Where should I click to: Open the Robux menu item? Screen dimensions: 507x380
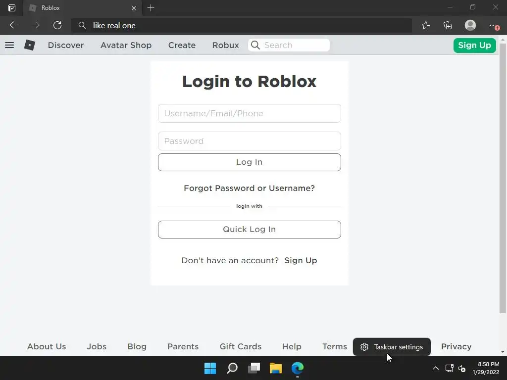click(x=225, y=45)
